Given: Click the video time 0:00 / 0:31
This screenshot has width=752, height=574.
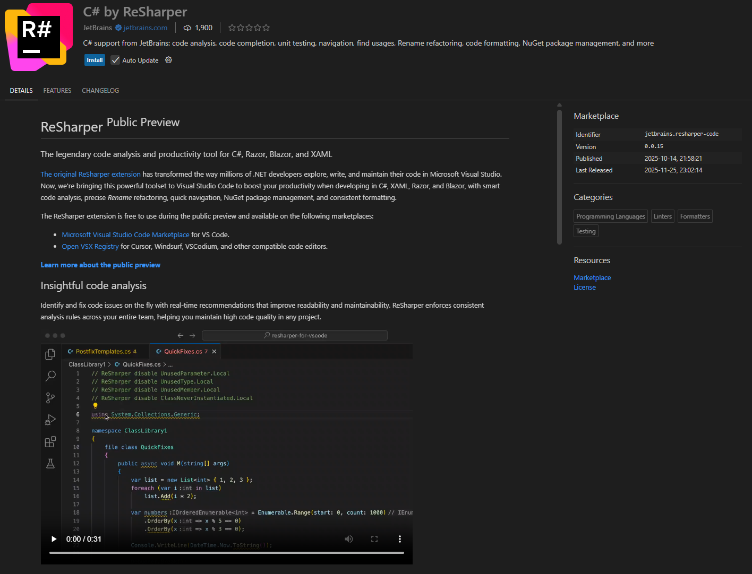Looking at the screenshot, I should click(x=83, y=539).
